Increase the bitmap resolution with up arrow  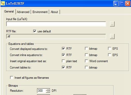pyautogui.click(x=48, y=90)
